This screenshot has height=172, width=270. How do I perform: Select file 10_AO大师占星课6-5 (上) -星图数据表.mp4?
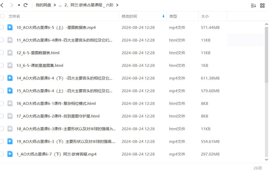pos(56,27)
